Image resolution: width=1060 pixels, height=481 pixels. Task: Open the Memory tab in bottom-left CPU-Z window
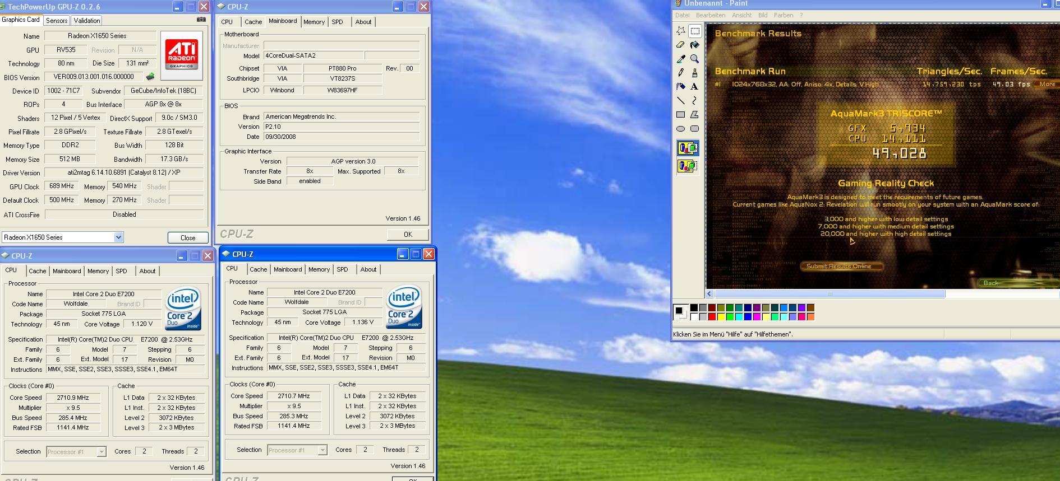(98, 271)
